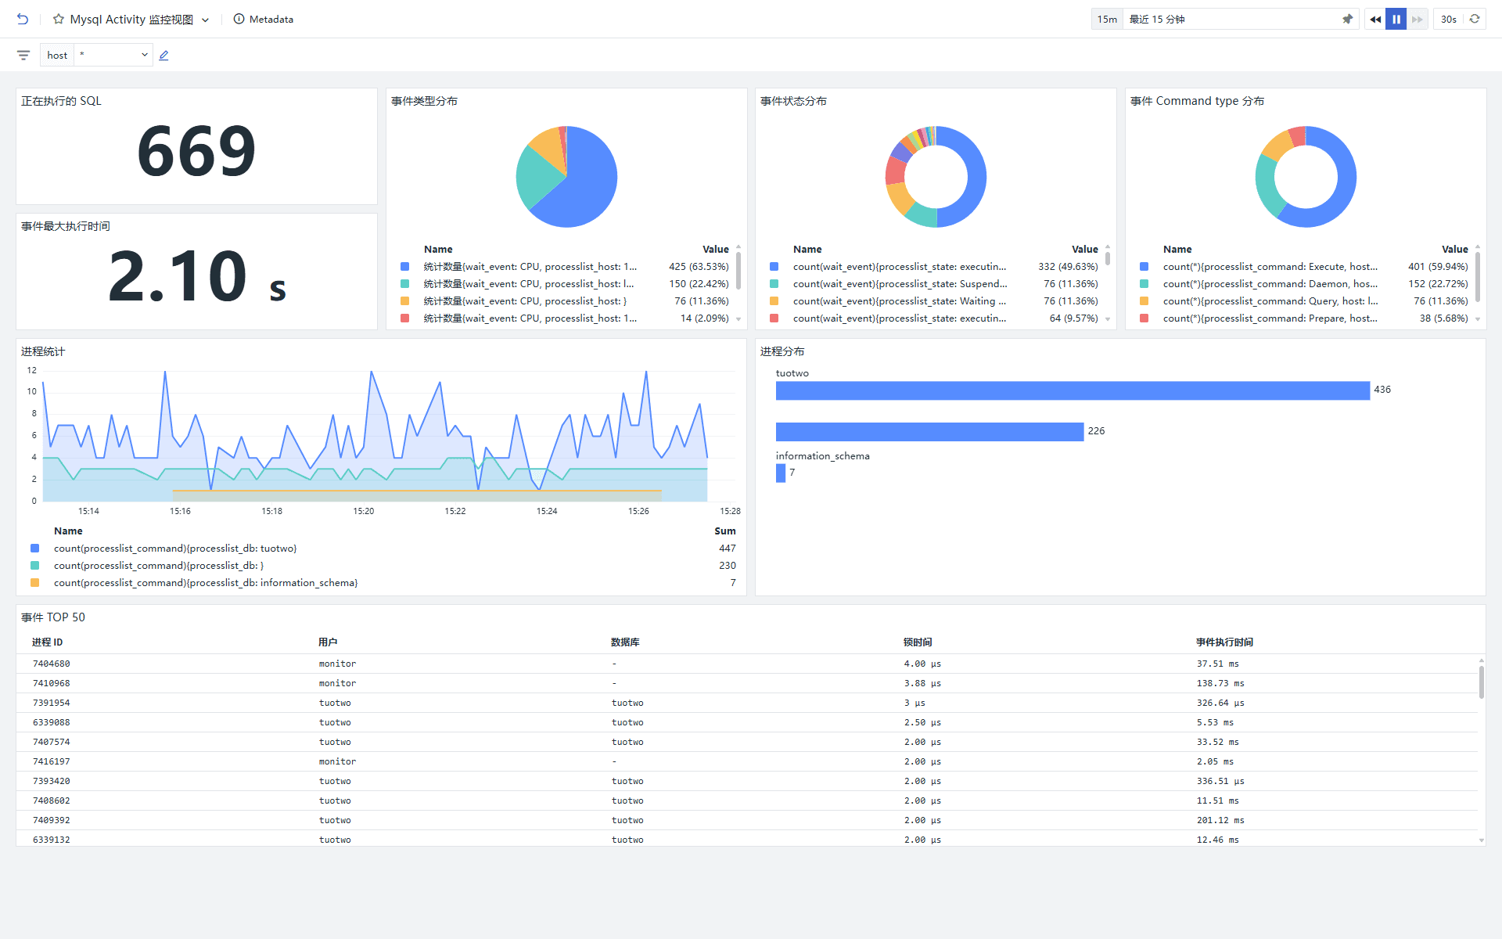Expand the dashboard title dropdown
Screen dimensions: 1502x939
coord(205,20)
